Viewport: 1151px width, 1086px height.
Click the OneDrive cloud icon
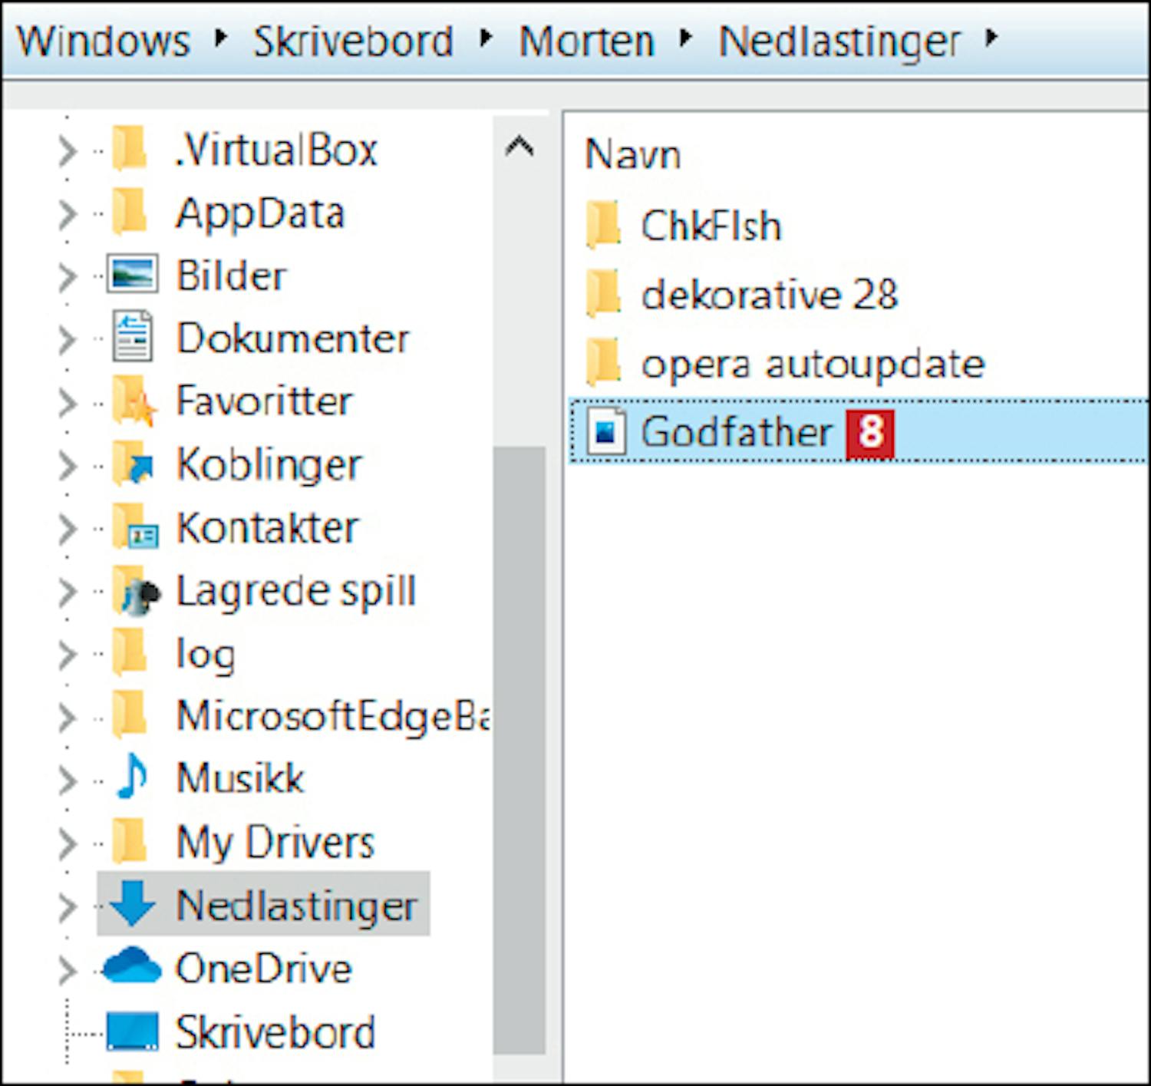pyautogui.click(x=131, y=967)
